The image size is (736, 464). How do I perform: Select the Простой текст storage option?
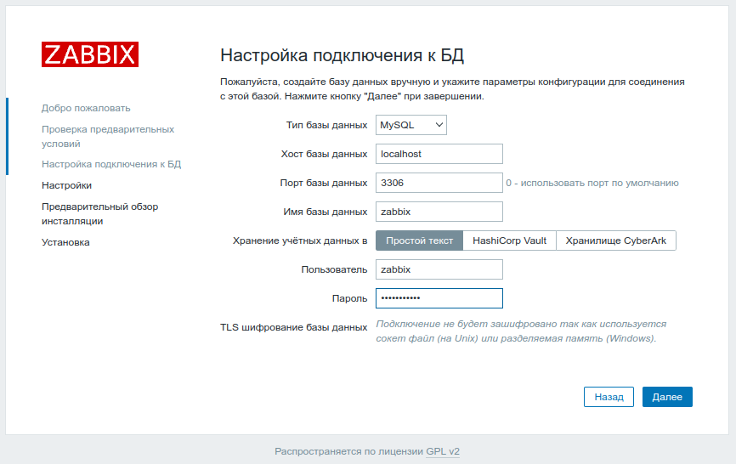419,240
